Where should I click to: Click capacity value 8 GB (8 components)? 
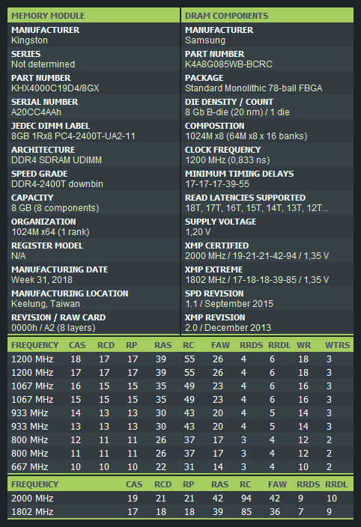55,207
